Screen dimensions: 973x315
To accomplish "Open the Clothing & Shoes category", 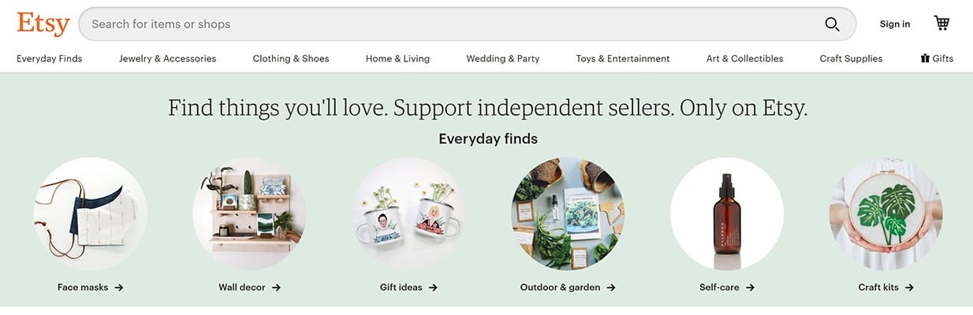I will [x=291, y=58].
